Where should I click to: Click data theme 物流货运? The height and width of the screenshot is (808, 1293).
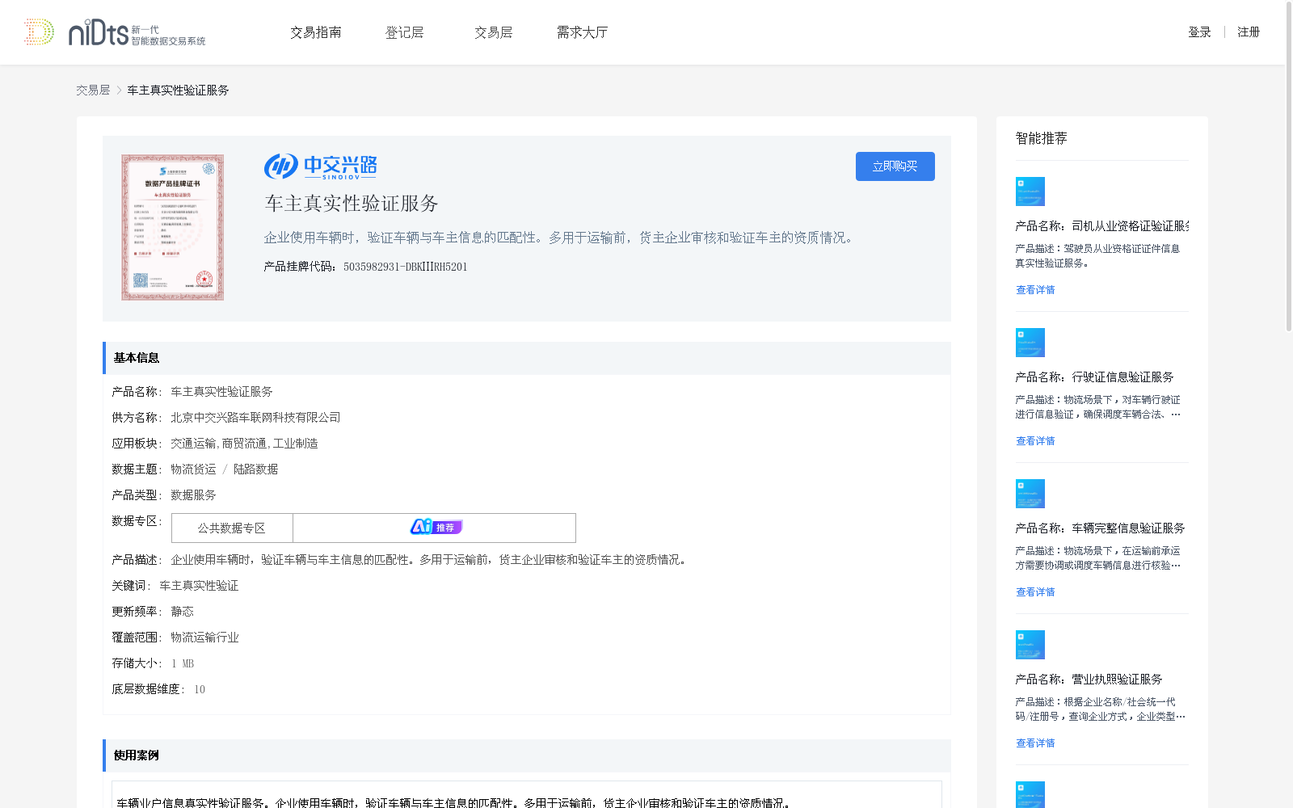click(193, 469)
